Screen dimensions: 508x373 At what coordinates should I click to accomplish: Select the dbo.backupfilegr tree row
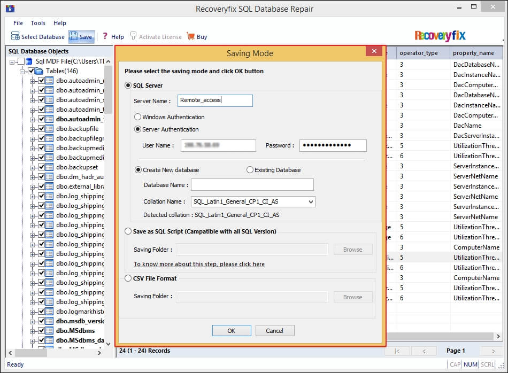click(80, 138)
